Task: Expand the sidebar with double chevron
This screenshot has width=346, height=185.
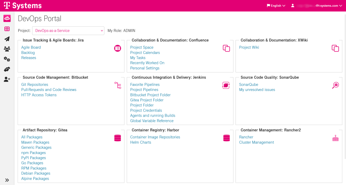Action: (x=7, y=180)
